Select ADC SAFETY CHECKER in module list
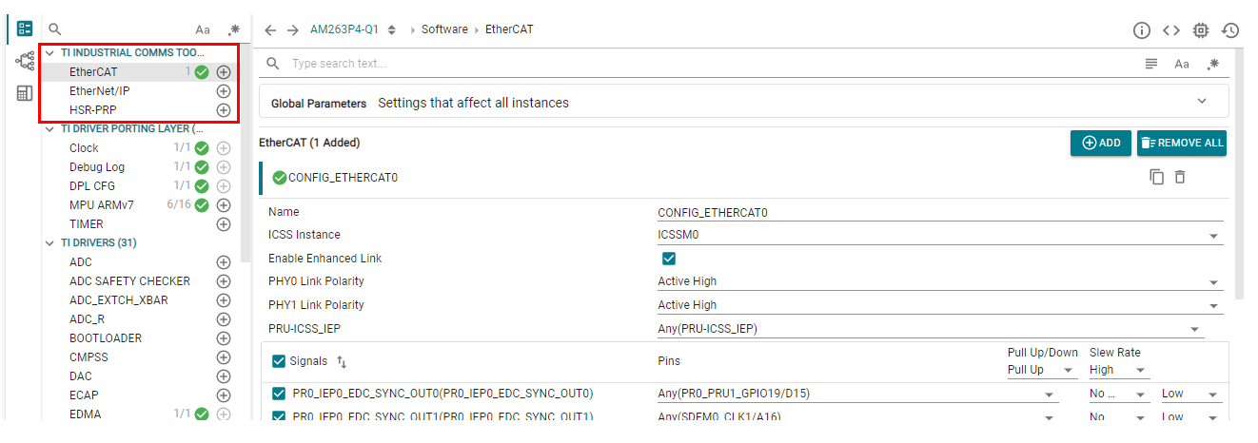 129,281
